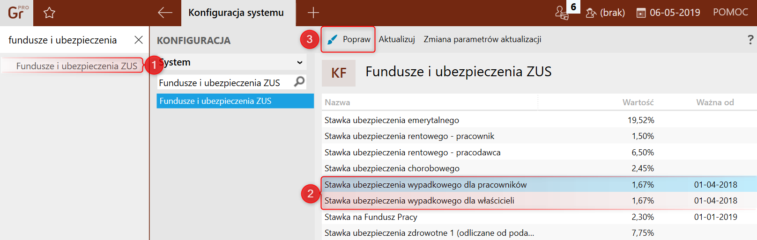Click the 2,45% value cell

(643, 168)
